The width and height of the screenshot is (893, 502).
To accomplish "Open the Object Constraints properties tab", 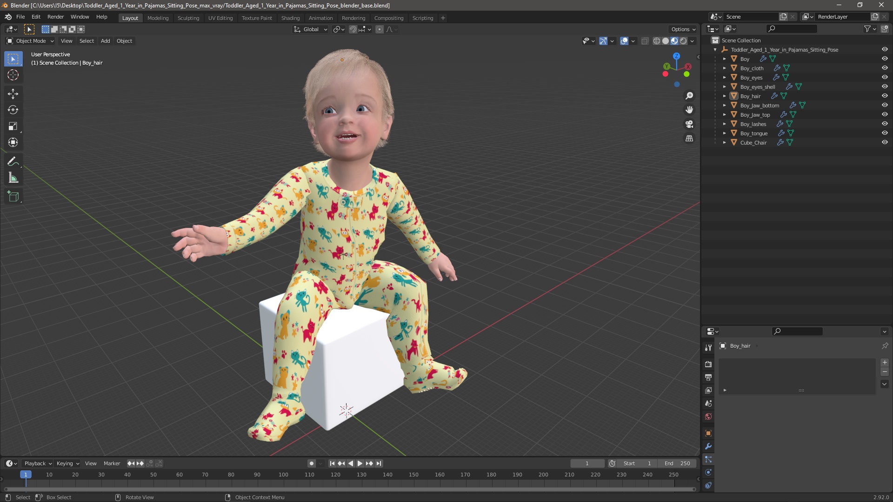I will 708,485.
